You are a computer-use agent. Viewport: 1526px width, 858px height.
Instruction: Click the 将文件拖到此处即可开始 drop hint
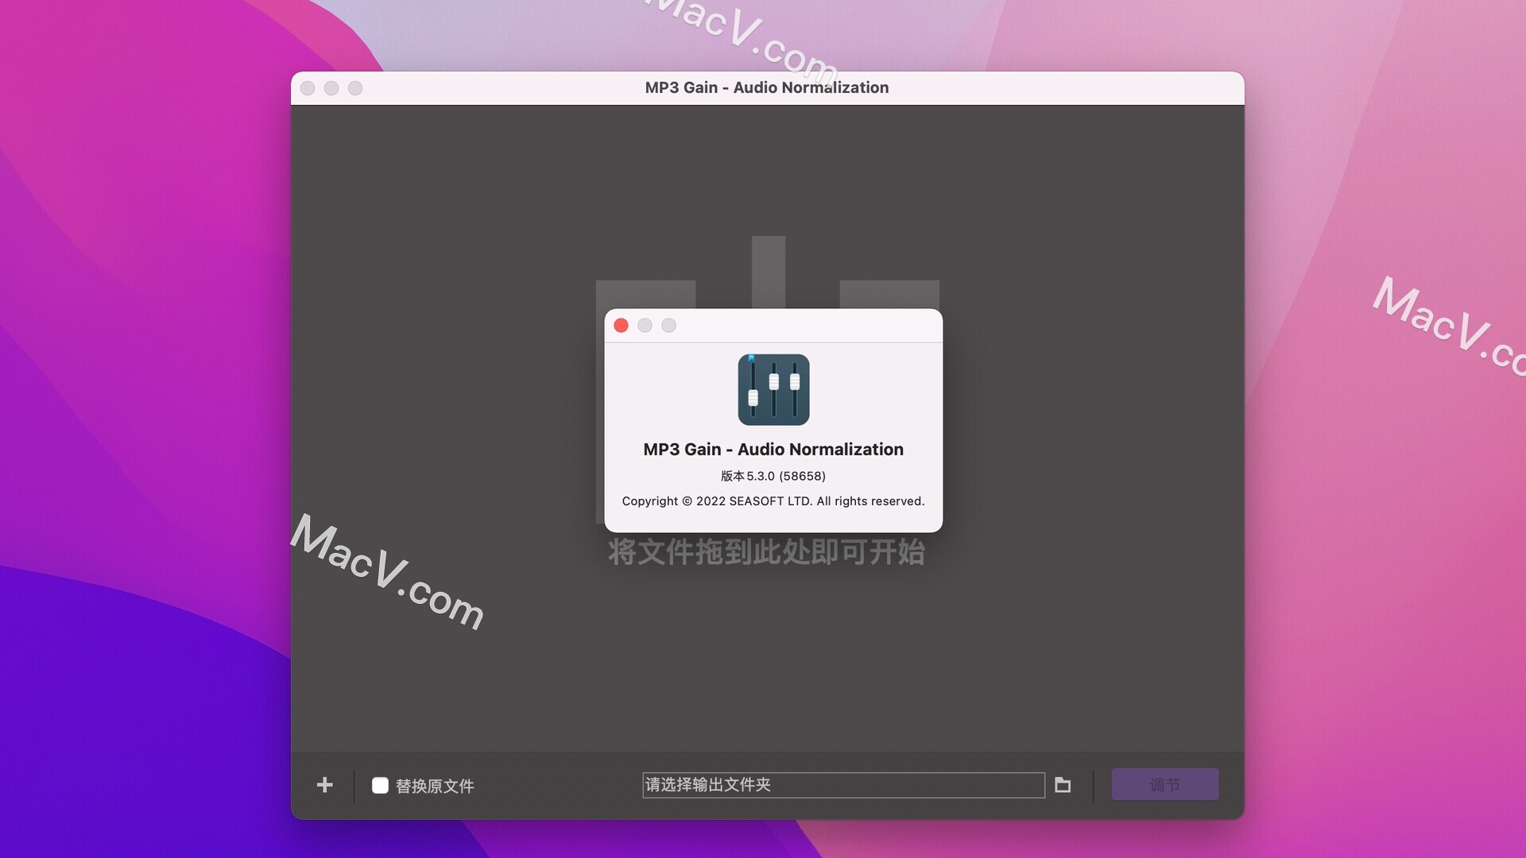coord(767,551)
